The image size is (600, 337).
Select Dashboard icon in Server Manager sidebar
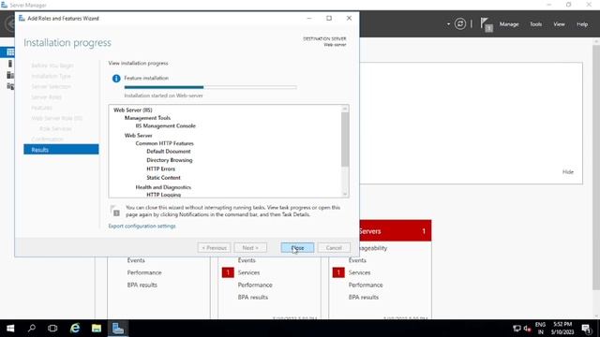click(x=10, y=52)
